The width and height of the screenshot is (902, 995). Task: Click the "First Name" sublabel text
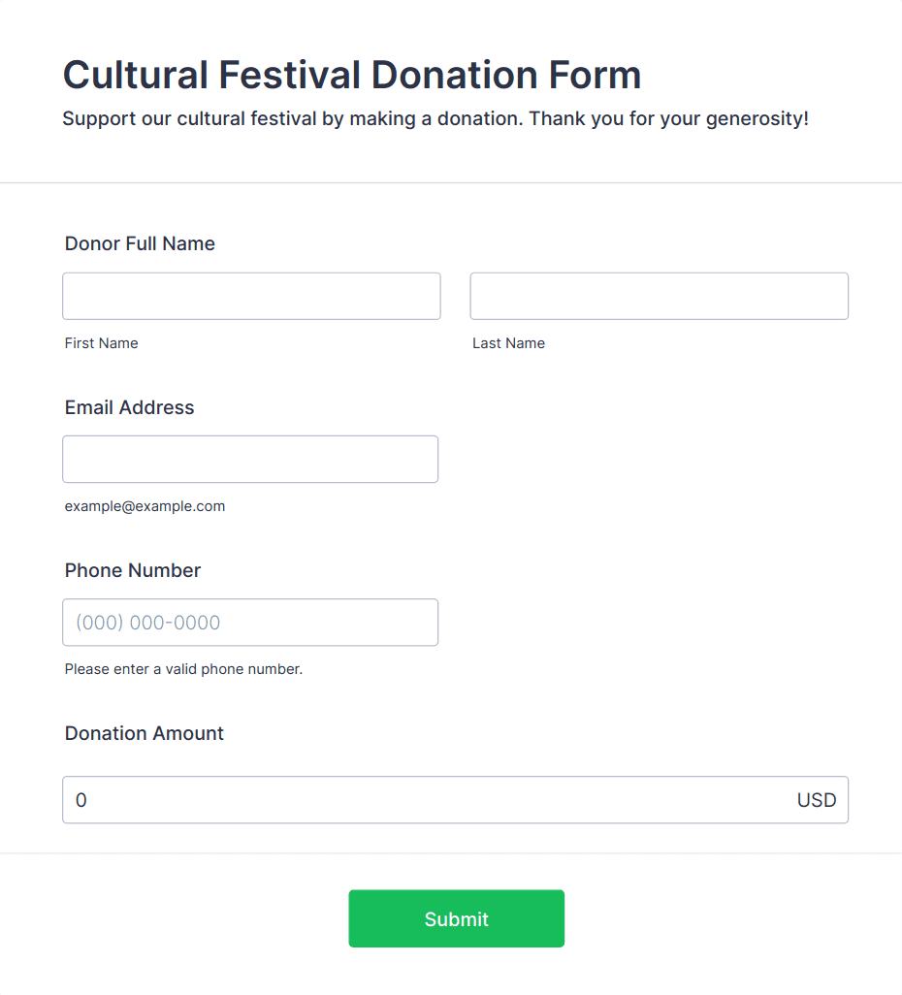point(101,343)
